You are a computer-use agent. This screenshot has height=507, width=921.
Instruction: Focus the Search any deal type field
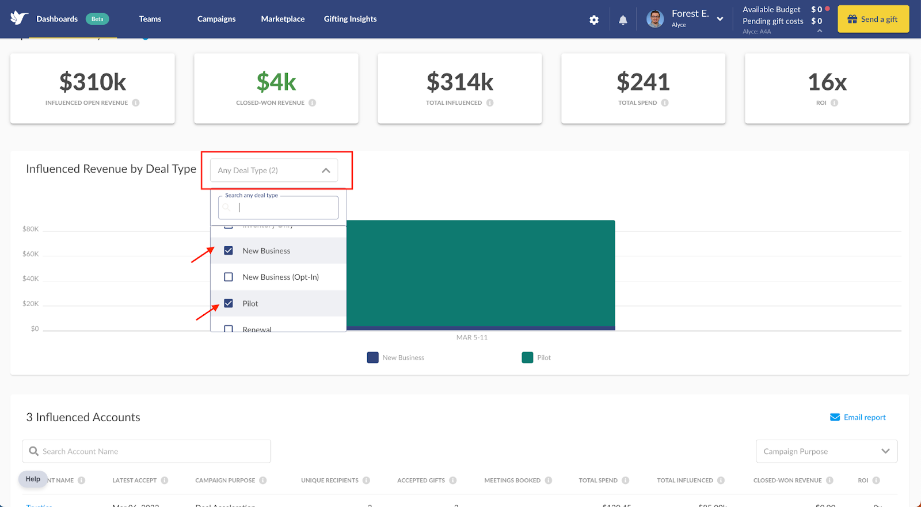pos(278,208)
